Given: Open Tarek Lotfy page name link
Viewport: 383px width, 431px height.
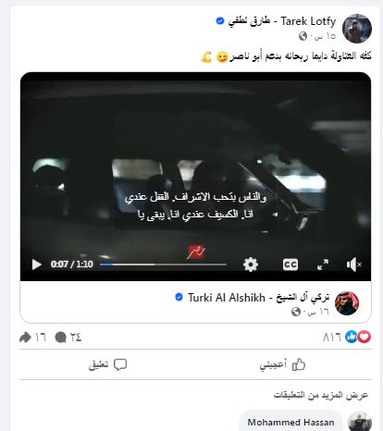Looking at the screenshot, I should coord(282,21).
